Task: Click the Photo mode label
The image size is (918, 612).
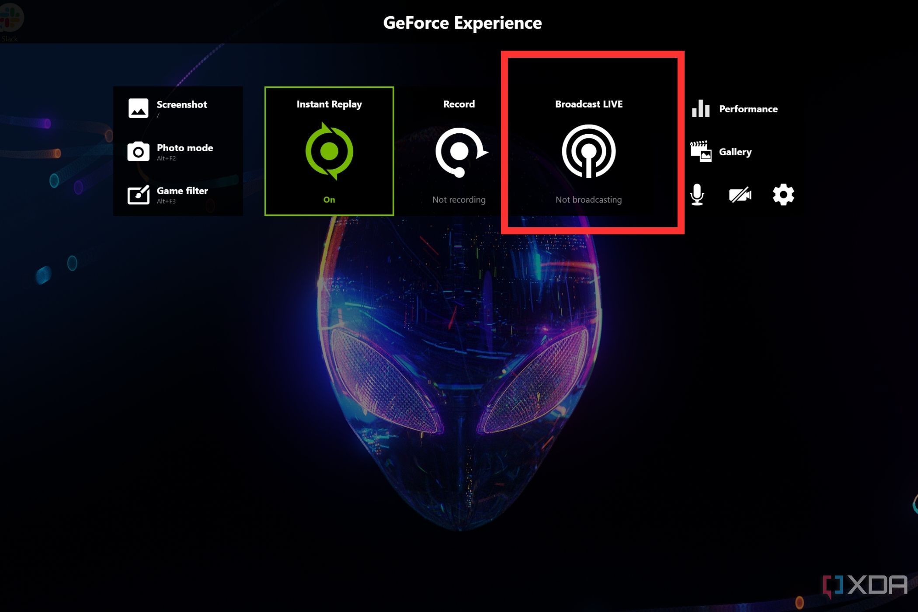Action: [185, 148]
